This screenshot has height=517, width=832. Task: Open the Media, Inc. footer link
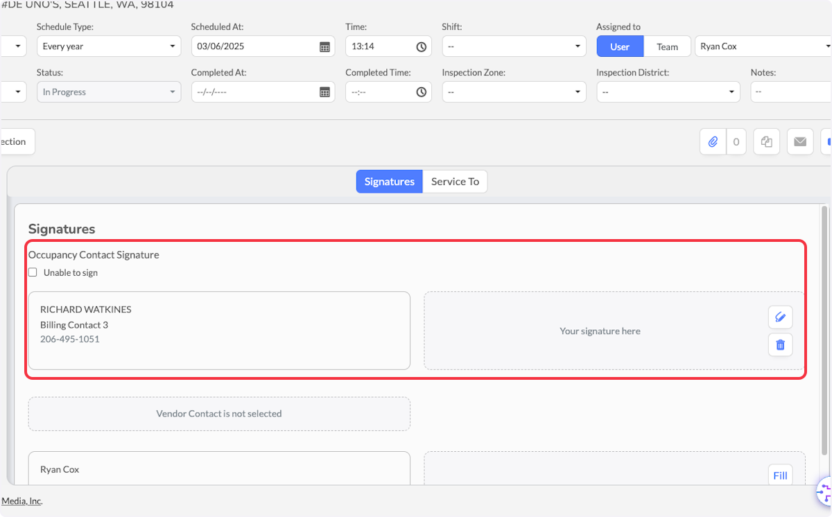point(21,501)
